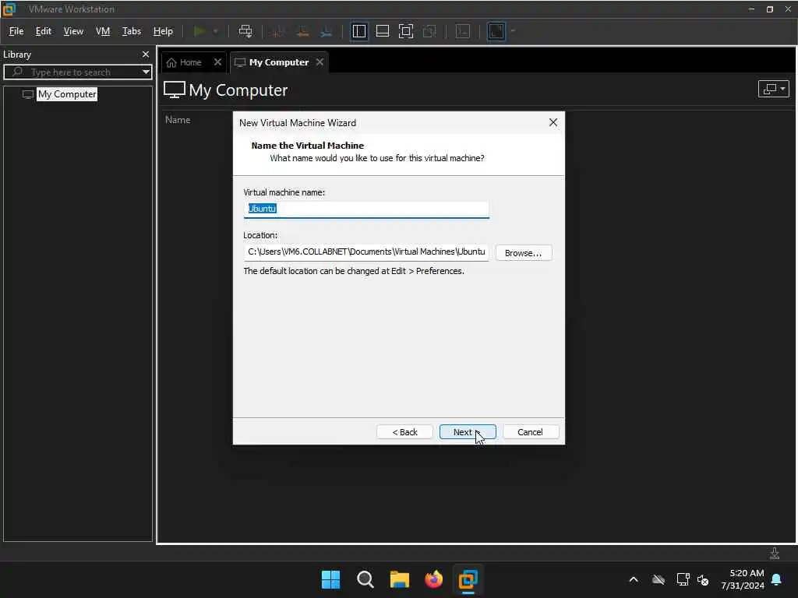Show hidden system tray icons

[x=634, y=579]
